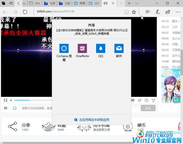Screen dimensions: 183x144
Task: Open the Web Note pen tool
Action: pos(158,12)
